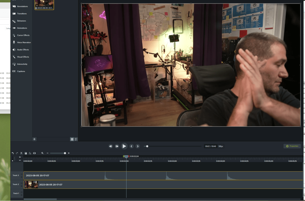The height and width of the screenshot is (201, 305).
Task: Click the timeline zoom magnifier icon
Action: (42, 153)
